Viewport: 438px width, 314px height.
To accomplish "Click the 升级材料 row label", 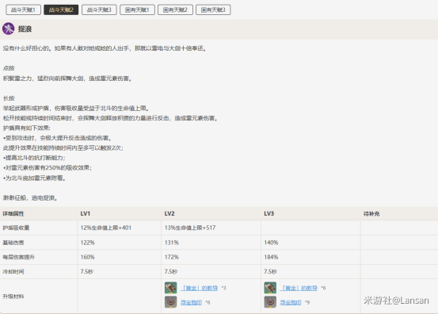I will [x=13, y=296].
